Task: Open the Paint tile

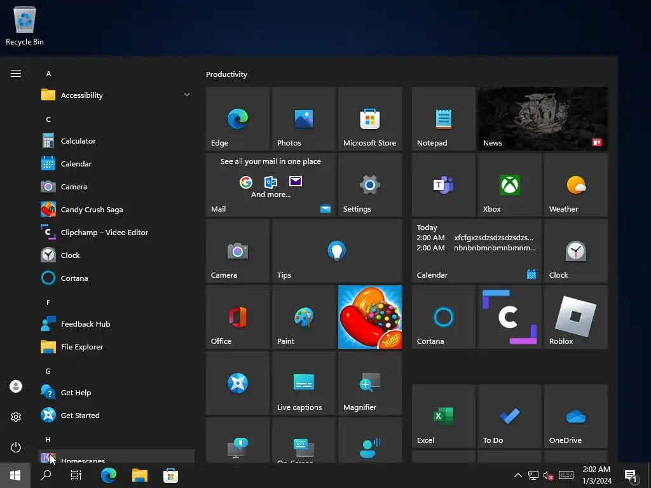Action: pyautogui.click(x=303, y=317)
